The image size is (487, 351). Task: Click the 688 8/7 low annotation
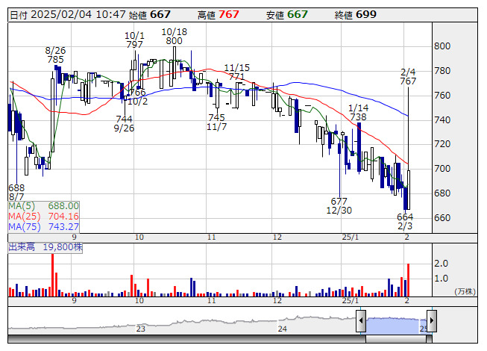click(x=16, y=192)
